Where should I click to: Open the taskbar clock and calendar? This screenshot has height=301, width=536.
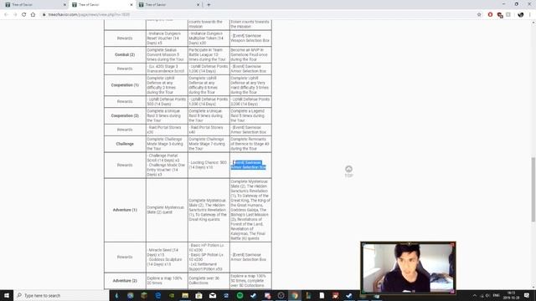(x=511, y=295)
